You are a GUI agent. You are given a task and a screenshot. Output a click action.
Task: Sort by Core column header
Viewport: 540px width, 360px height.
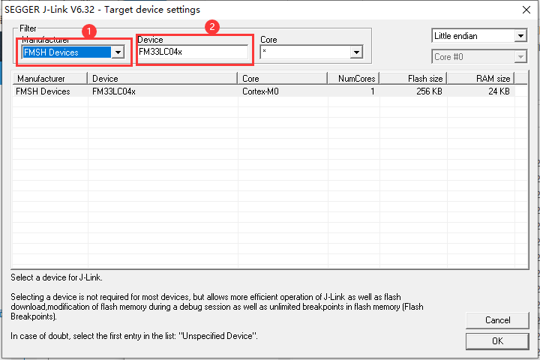(x=283, y=79)
